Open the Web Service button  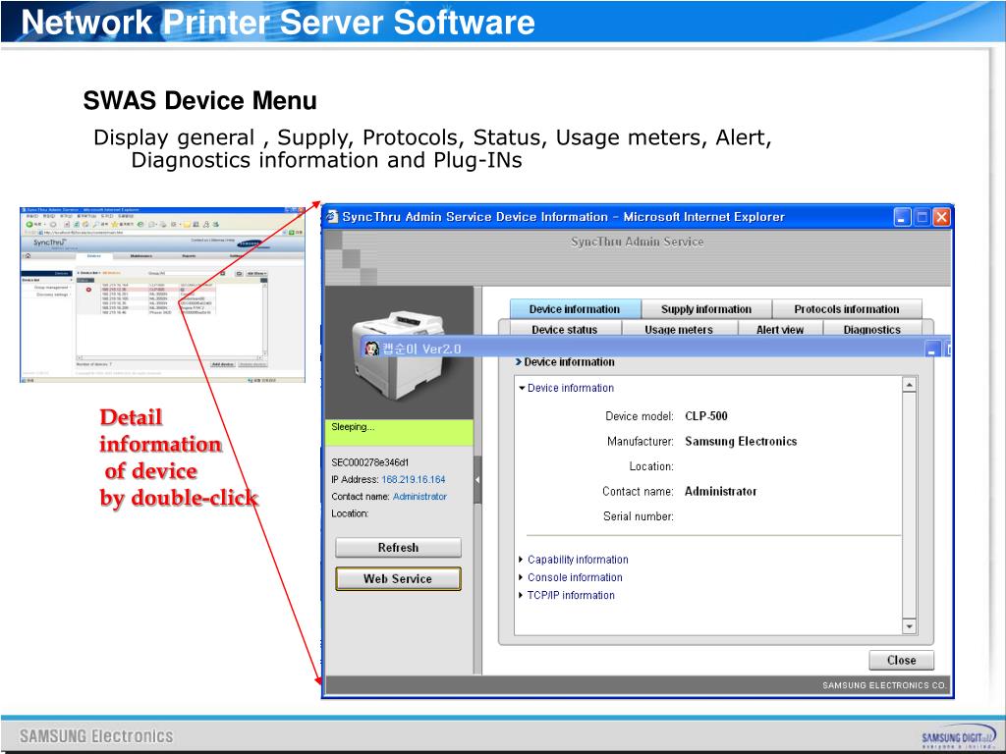[x=398, y=579]
